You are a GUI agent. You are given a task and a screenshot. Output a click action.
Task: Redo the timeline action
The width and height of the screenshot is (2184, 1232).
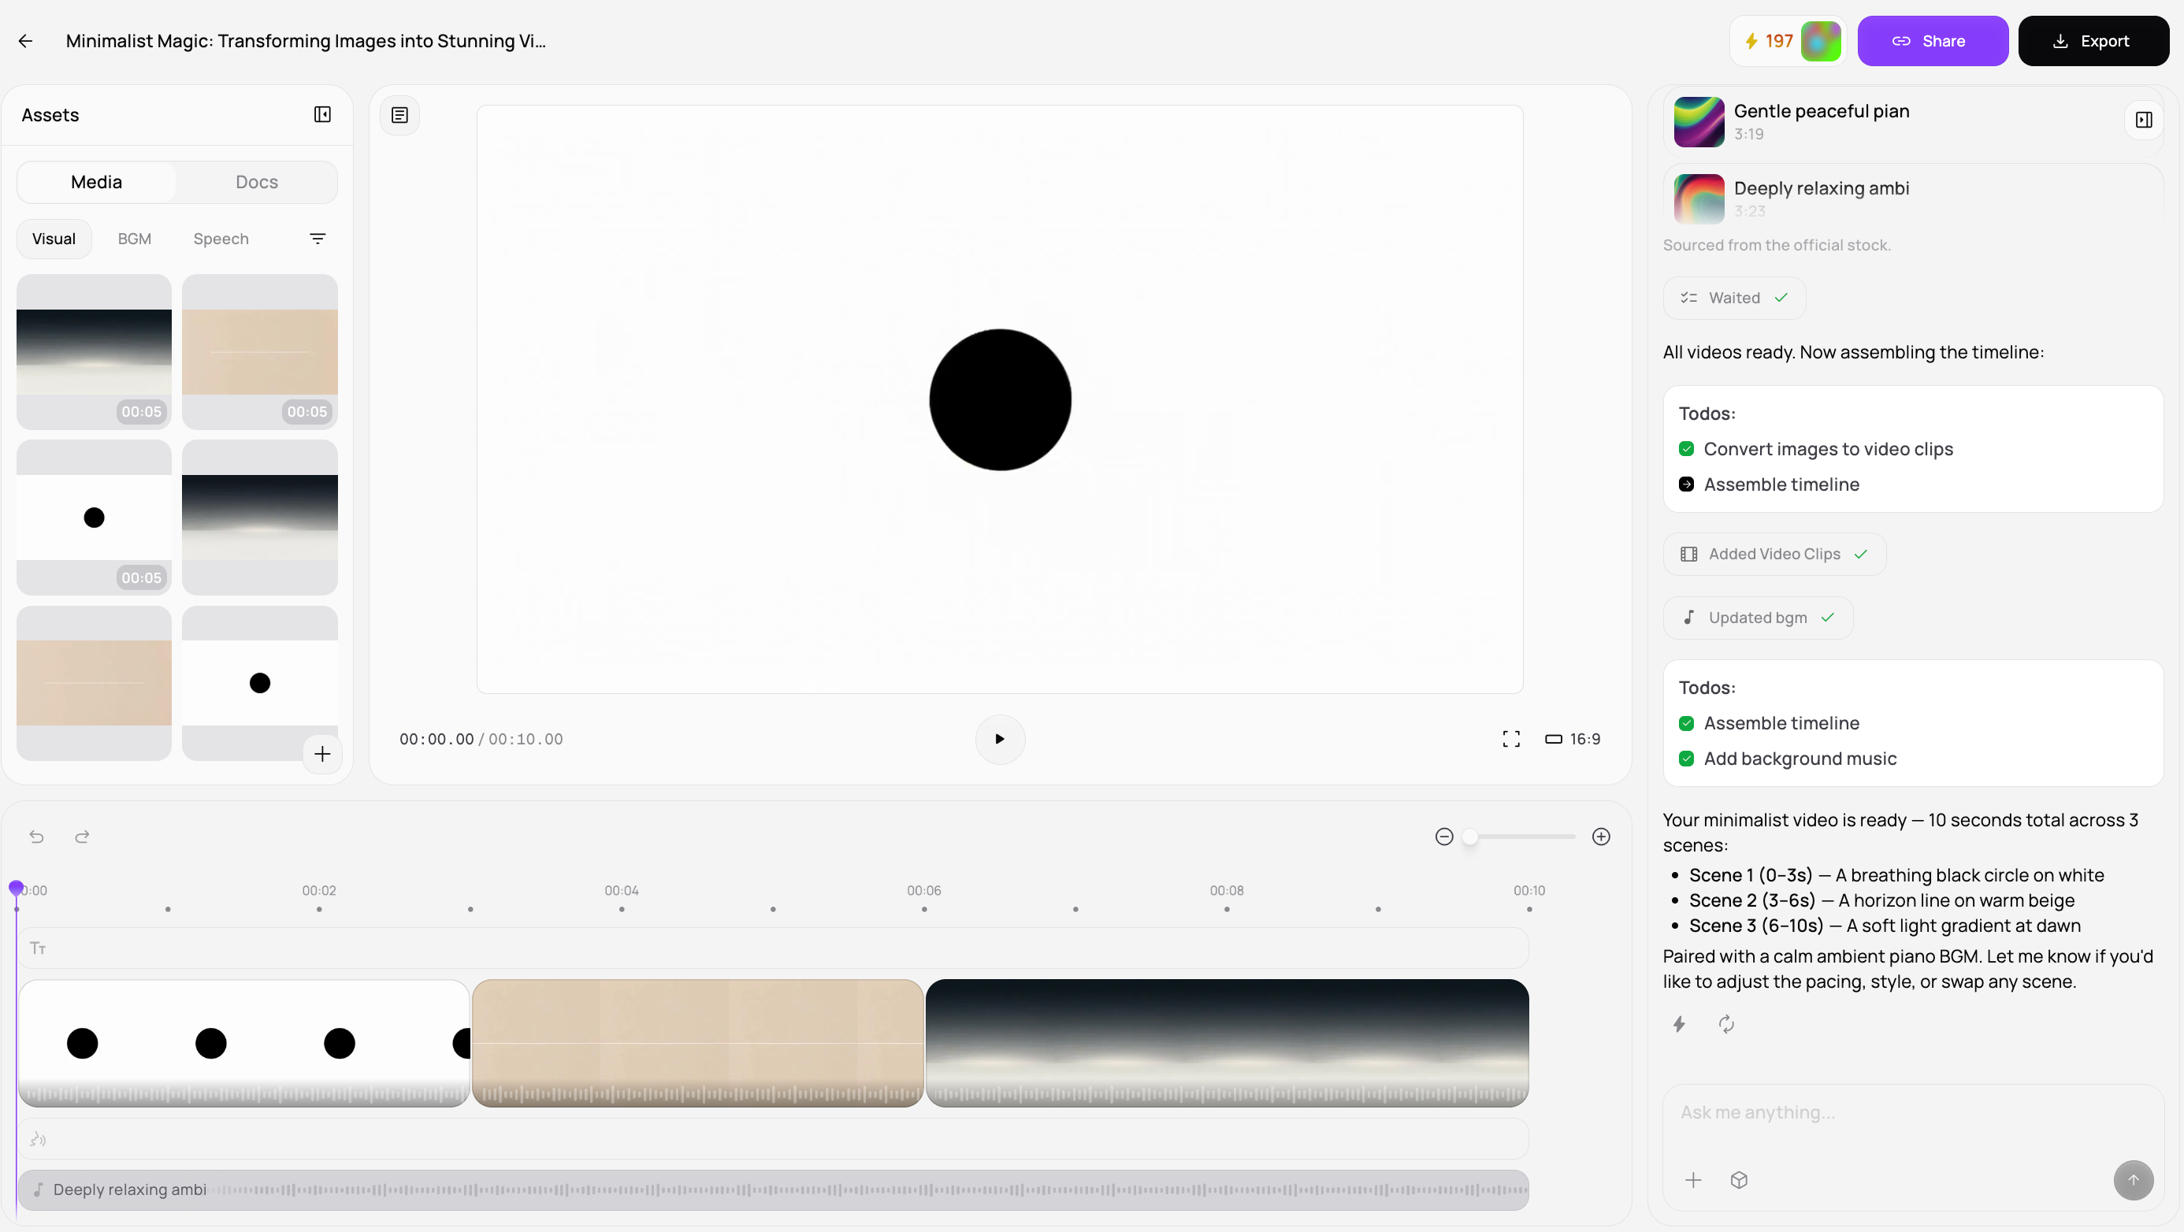tap(82, 837)
